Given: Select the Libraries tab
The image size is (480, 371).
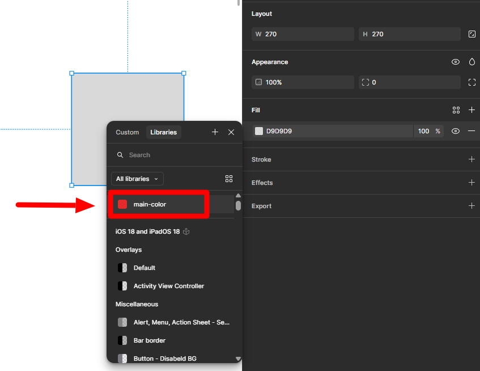Looking at the screenshot, I should pyautogui.click(x=163, y=132).
